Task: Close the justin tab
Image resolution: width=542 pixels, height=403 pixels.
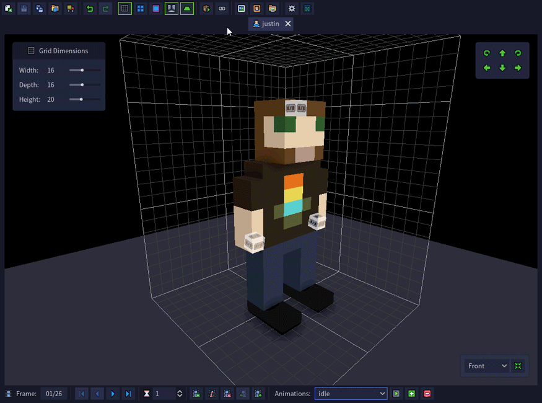Action: 287,24
